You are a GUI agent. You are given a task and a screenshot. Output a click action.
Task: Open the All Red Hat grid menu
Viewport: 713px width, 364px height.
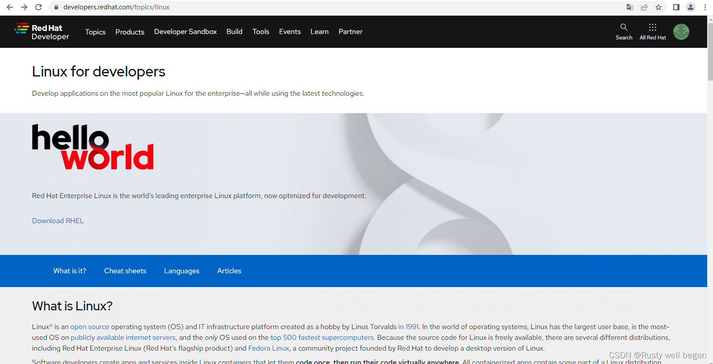coord(653,32)
